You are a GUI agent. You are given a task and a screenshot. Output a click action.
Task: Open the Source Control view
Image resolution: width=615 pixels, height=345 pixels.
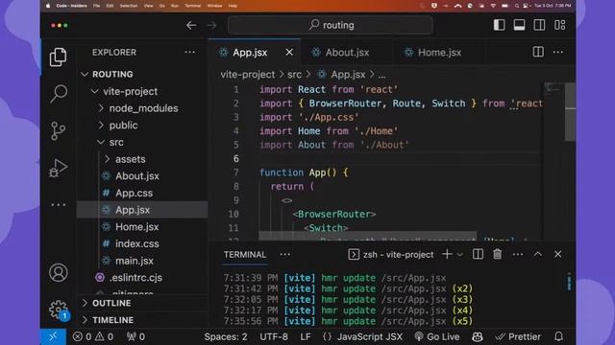(x=58, y=131)
